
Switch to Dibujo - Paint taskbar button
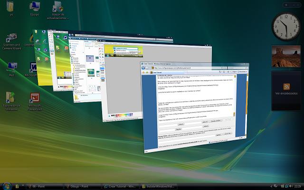coord(82,187)
